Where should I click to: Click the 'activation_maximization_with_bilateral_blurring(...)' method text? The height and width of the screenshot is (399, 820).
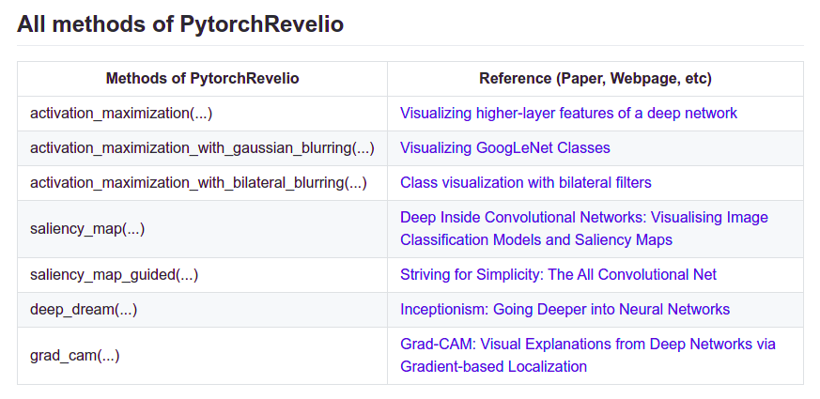[198, 182]
